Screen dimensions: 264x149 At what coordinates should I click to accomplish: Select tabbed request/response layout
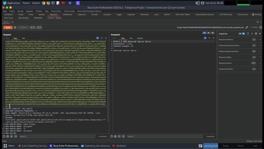(x=213, y=33)
